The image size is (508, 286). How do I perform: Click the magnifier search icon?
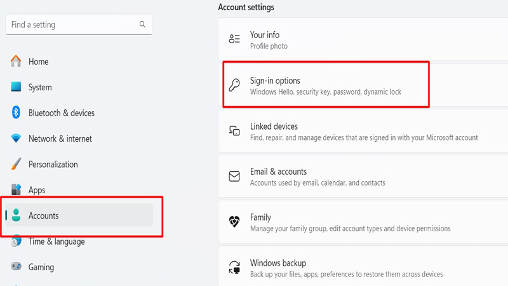click(142, 24)
